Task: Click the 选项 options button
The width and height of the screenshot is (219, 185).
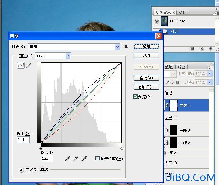Action: click(146, 87)
